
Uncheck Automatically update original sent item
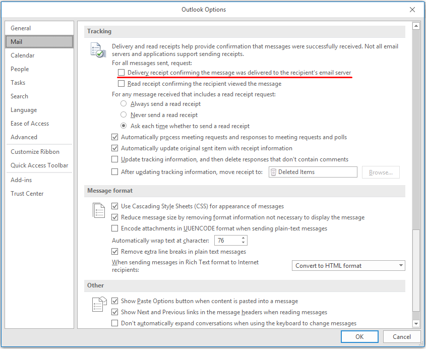(x=114, y=148)
